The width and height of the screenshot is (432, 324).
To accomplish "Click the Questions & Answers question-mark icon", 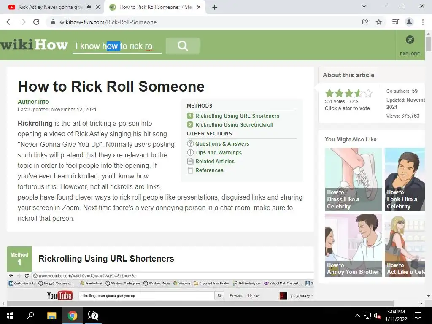I will click(190, 143).
